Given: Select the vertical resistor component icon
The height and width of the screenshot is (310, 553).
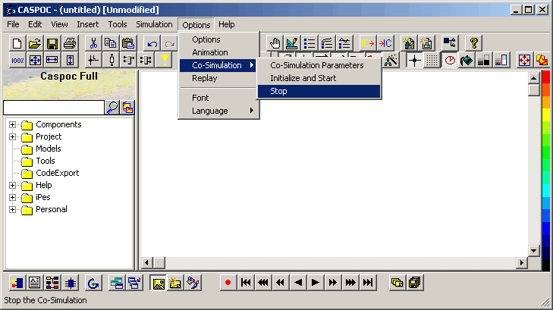Looking at the screenshot, I should (x=112, y=60).
